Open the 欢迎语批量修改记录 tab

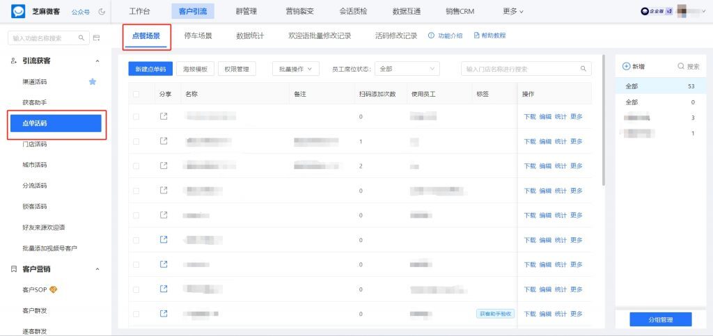click(x=320, y=35)
